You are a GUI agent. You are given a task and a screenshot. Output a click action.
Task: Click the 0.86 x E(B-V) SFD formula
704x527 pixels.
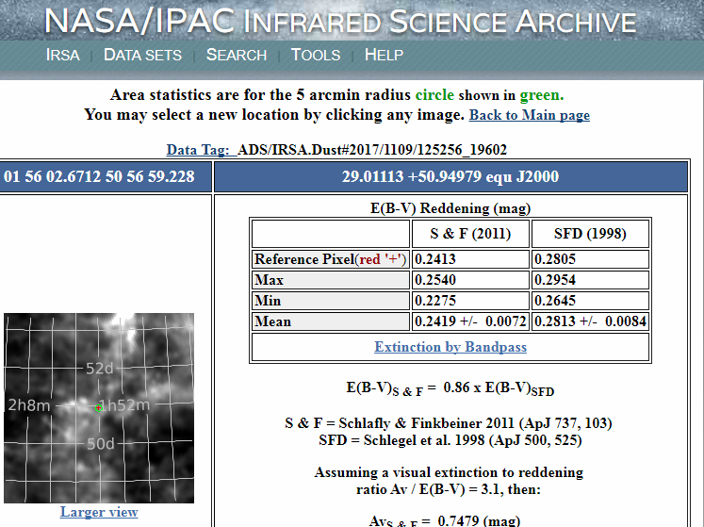[x=450, y=388]
